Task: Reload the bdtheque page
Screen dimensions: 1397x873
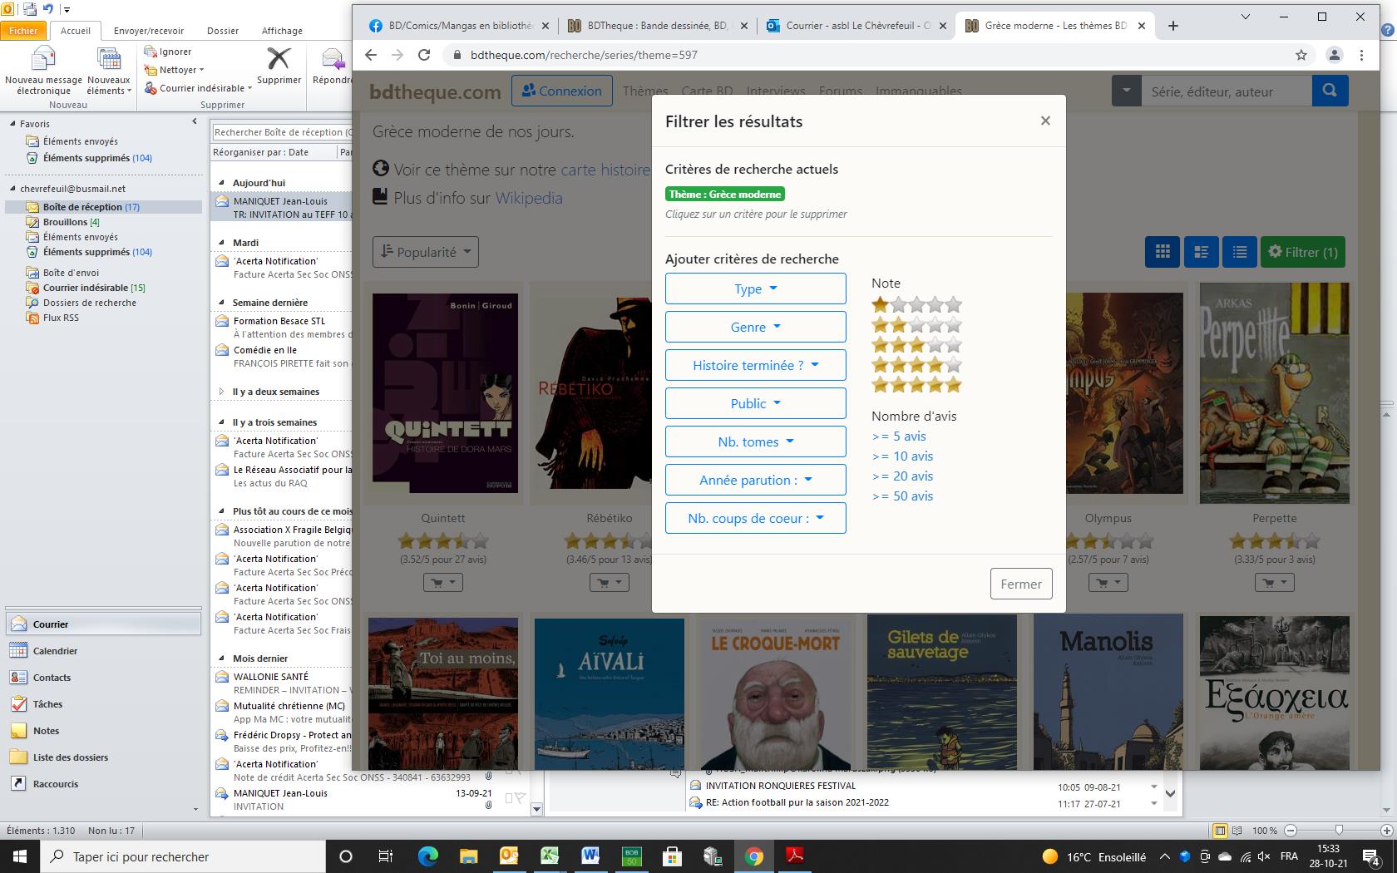Action: [x=424, y=55]
